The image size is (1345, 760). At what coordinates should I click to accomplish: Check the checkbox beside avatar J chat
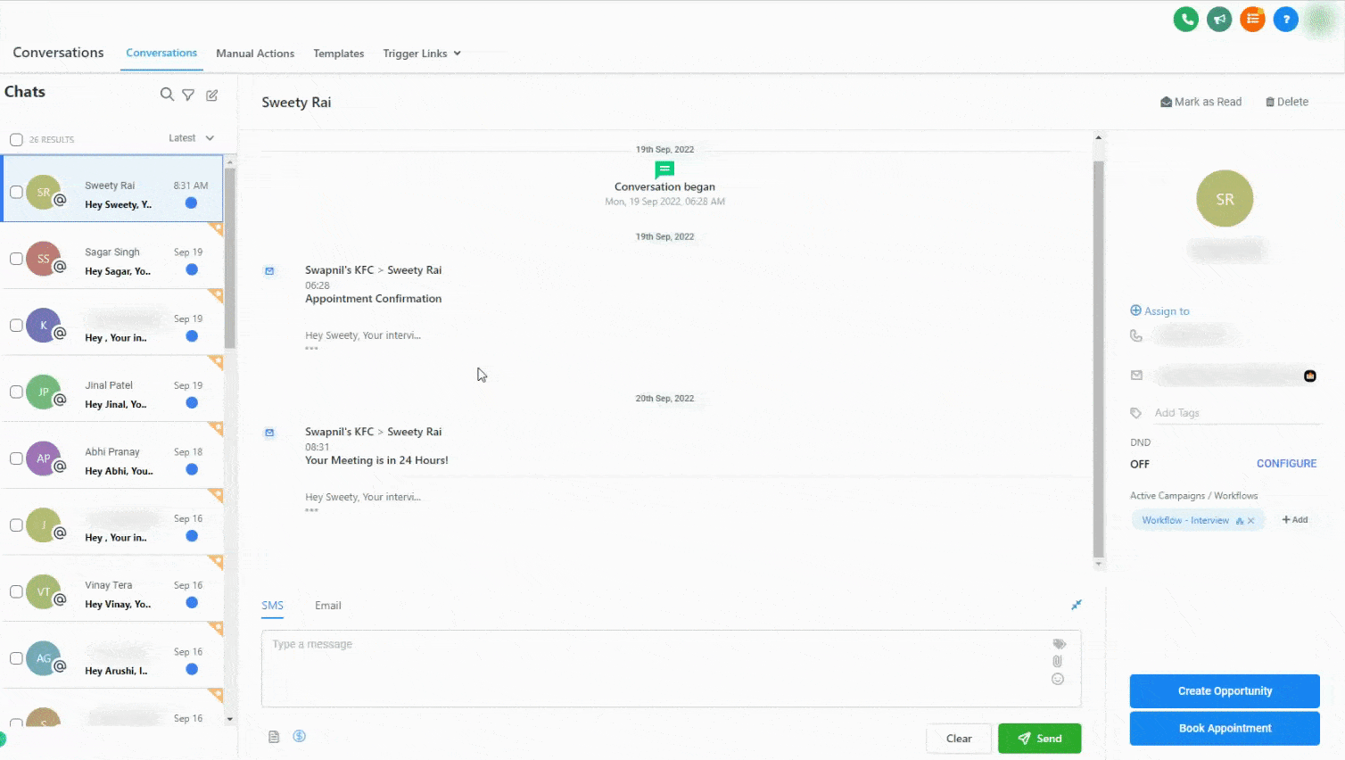(16, 525)
